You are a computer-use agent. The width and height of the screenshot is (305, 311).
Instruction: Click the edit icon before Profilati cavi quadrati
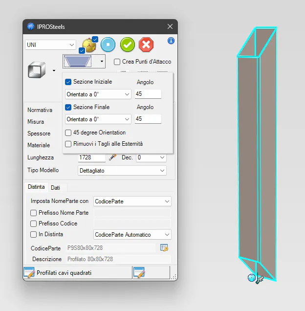click(x=29, y=273)
